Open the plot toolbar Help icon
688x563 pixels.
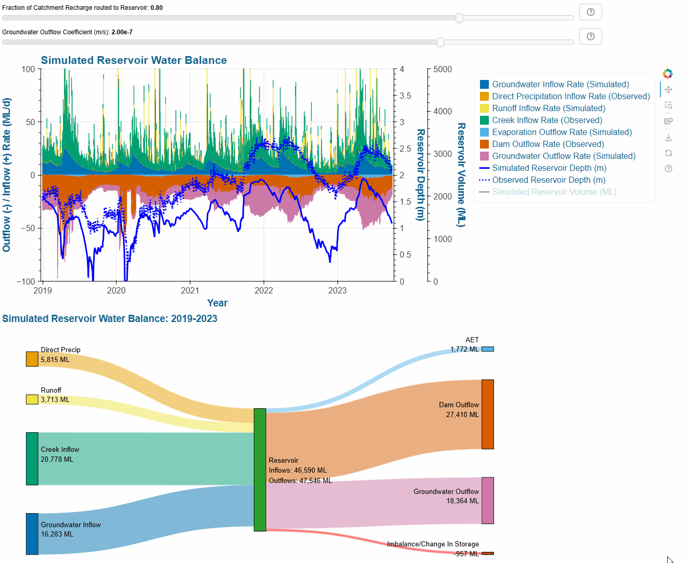668,168
